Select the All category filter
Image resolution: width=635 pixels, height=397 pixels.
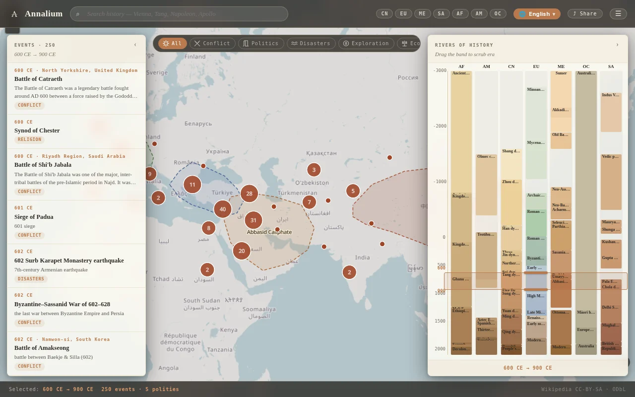tap(173, 44)
